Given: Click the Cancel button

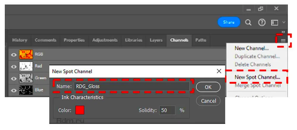Looking at the screenshot, I should pos(208,101).
